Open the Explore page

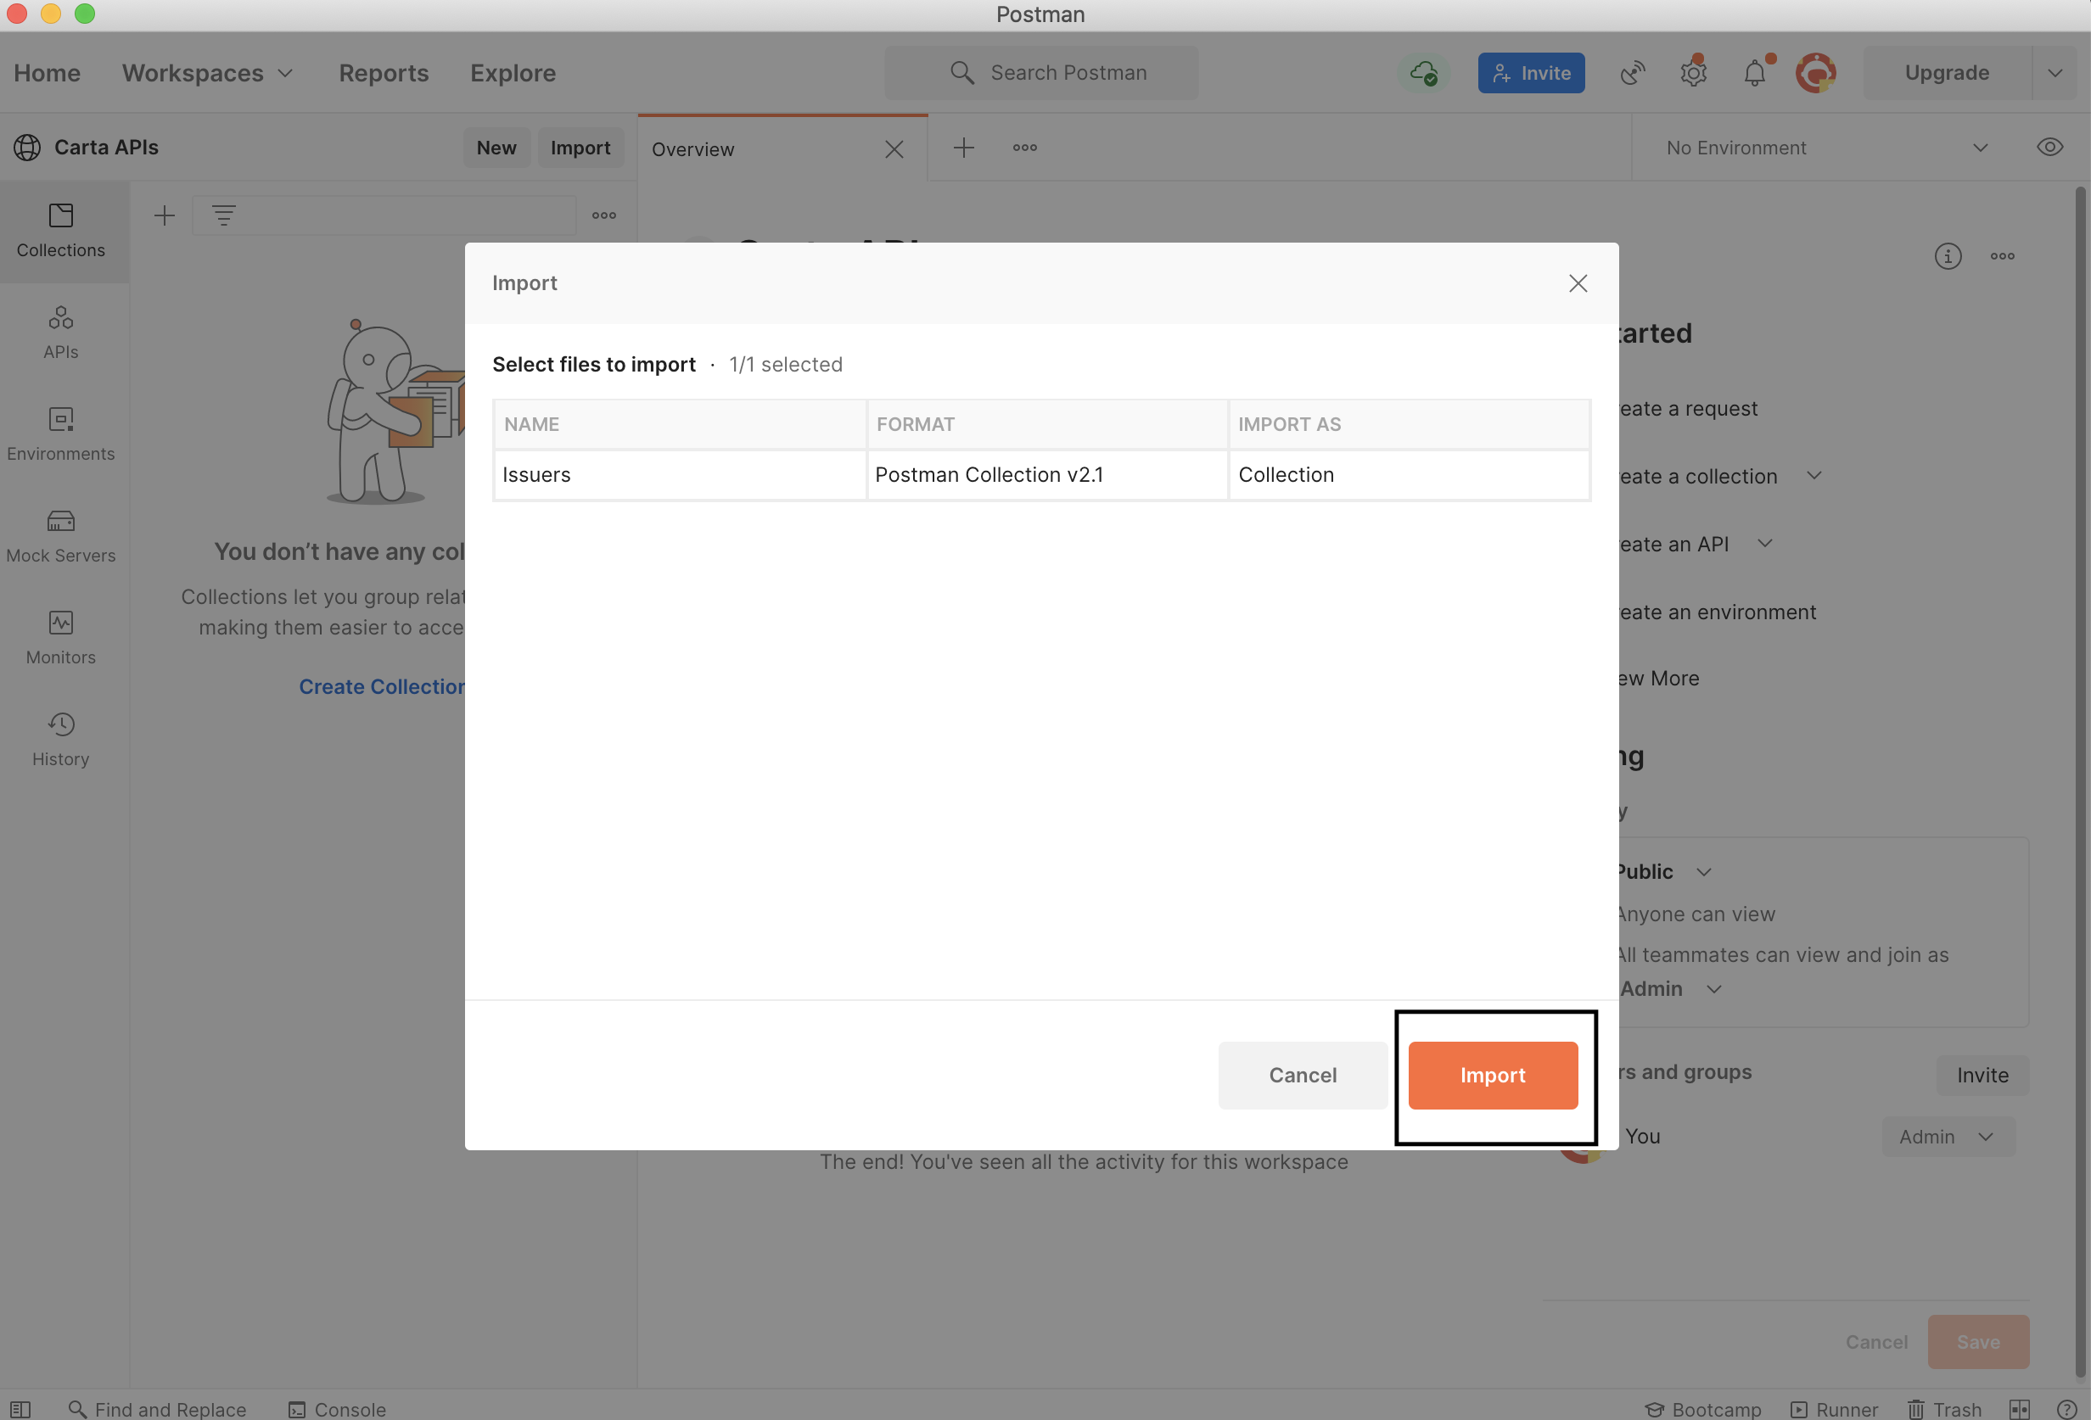tap(513, 73)
